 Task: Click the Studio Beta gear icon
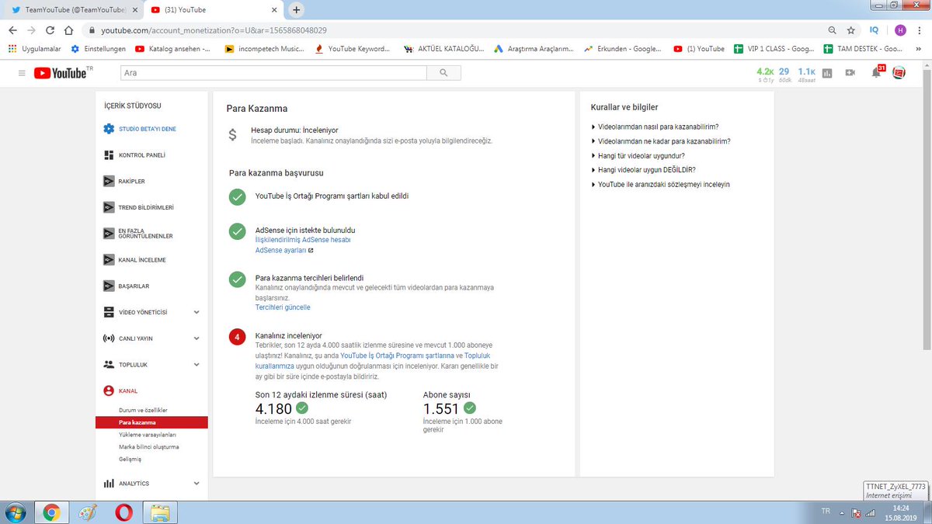point(109,129)
